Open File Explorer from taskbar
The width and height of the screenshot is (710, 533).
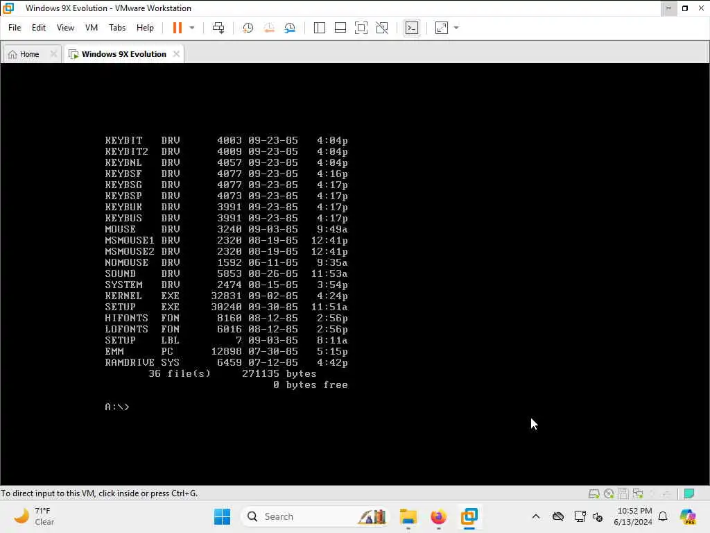click(408, 516)
